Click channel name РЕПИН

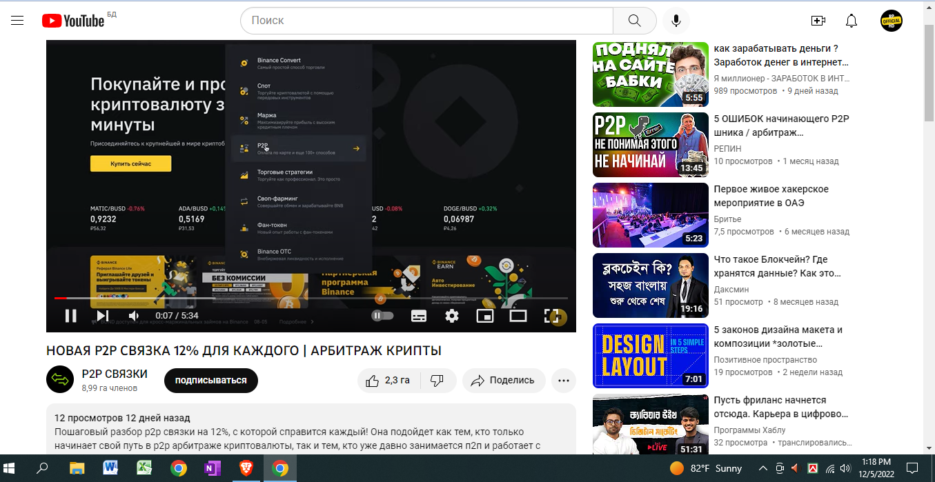[x=729, y=148]
